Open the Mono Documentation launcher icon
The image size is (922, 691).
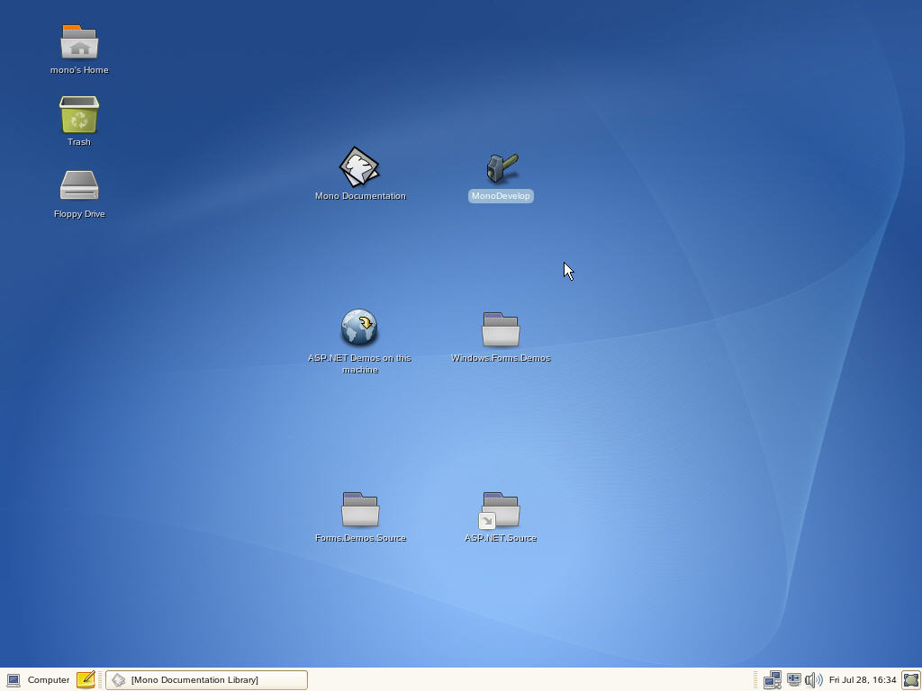[x=359, y=166]
